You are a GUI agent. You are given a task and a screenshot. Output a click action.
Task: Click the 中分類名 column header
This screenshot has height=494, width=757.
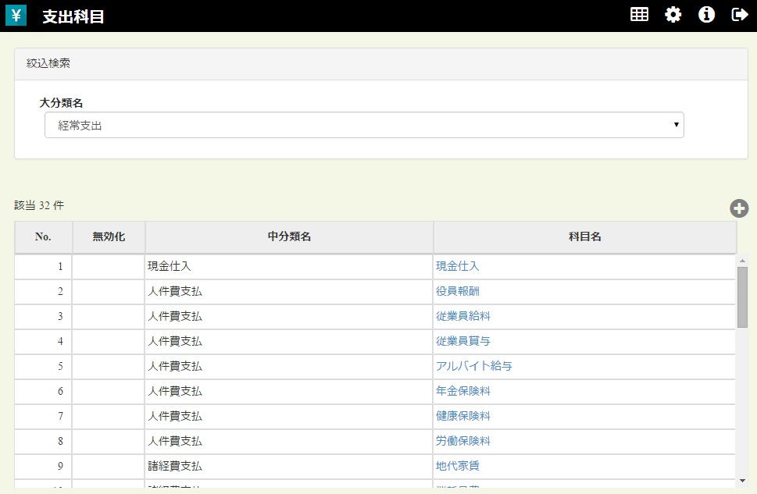point(289,237)
